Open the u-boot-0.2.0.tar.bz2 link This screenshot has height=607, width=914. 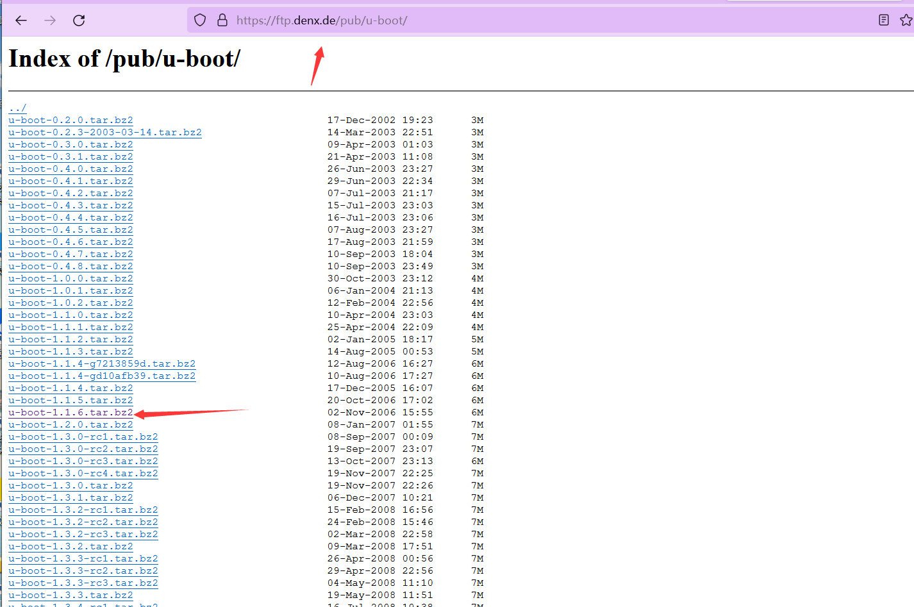click(71, 120)
